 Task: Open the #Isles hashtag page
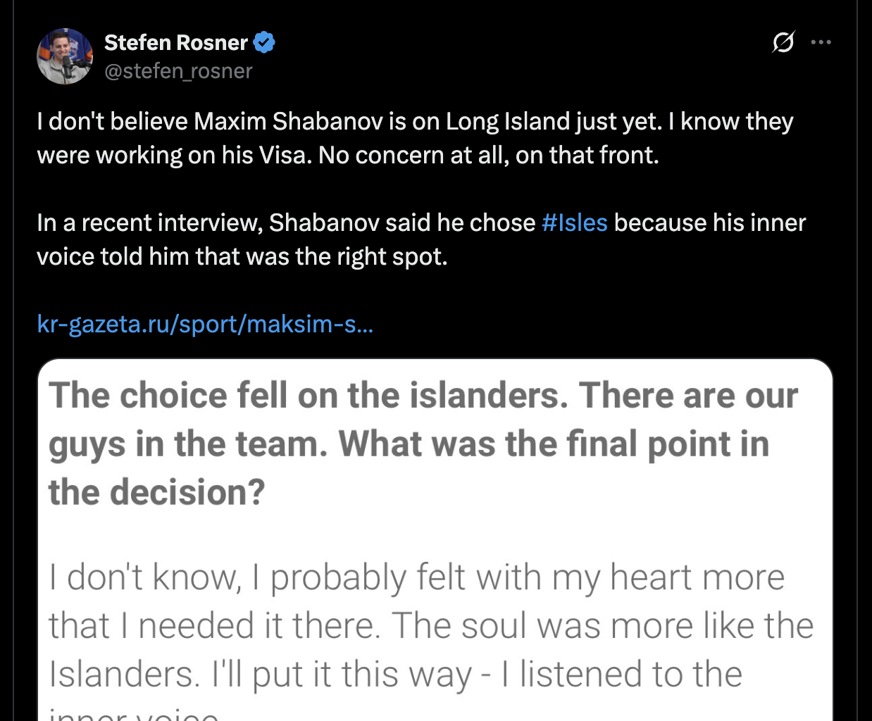click(575, 222)
